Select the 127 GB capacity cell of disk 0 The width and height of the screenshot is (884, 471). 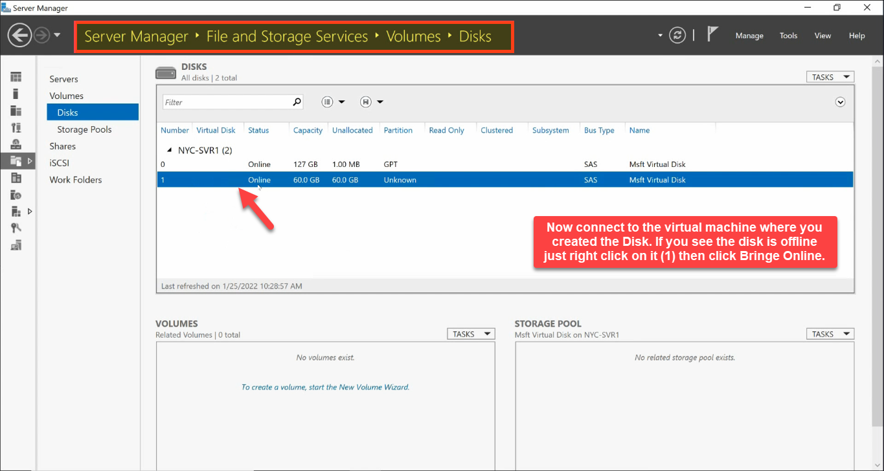(306, 164)
